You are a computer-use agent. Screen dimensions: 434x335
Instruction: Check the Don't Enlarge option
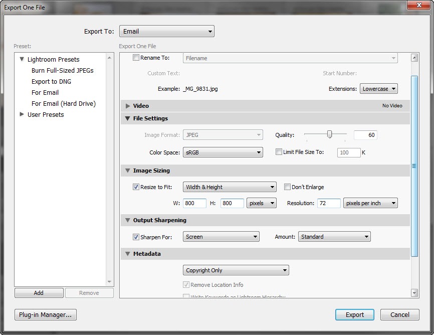click(x=287, y=187)
